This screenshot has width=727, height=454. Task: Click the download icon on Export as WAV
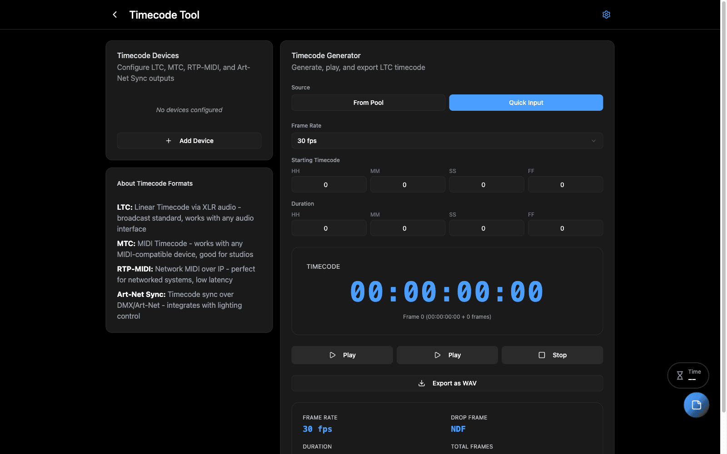coord(422,383)
